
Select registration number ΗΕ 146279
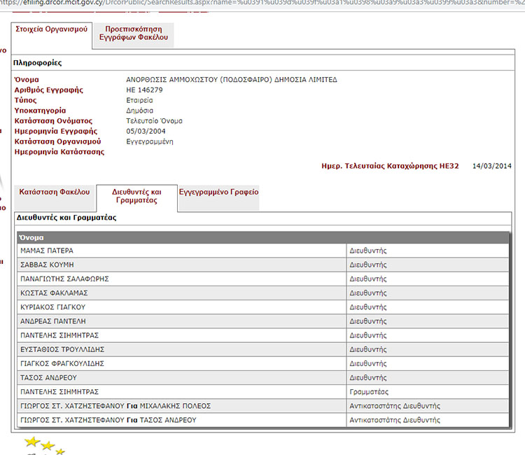pyautogui.click(x=144, y=90)
